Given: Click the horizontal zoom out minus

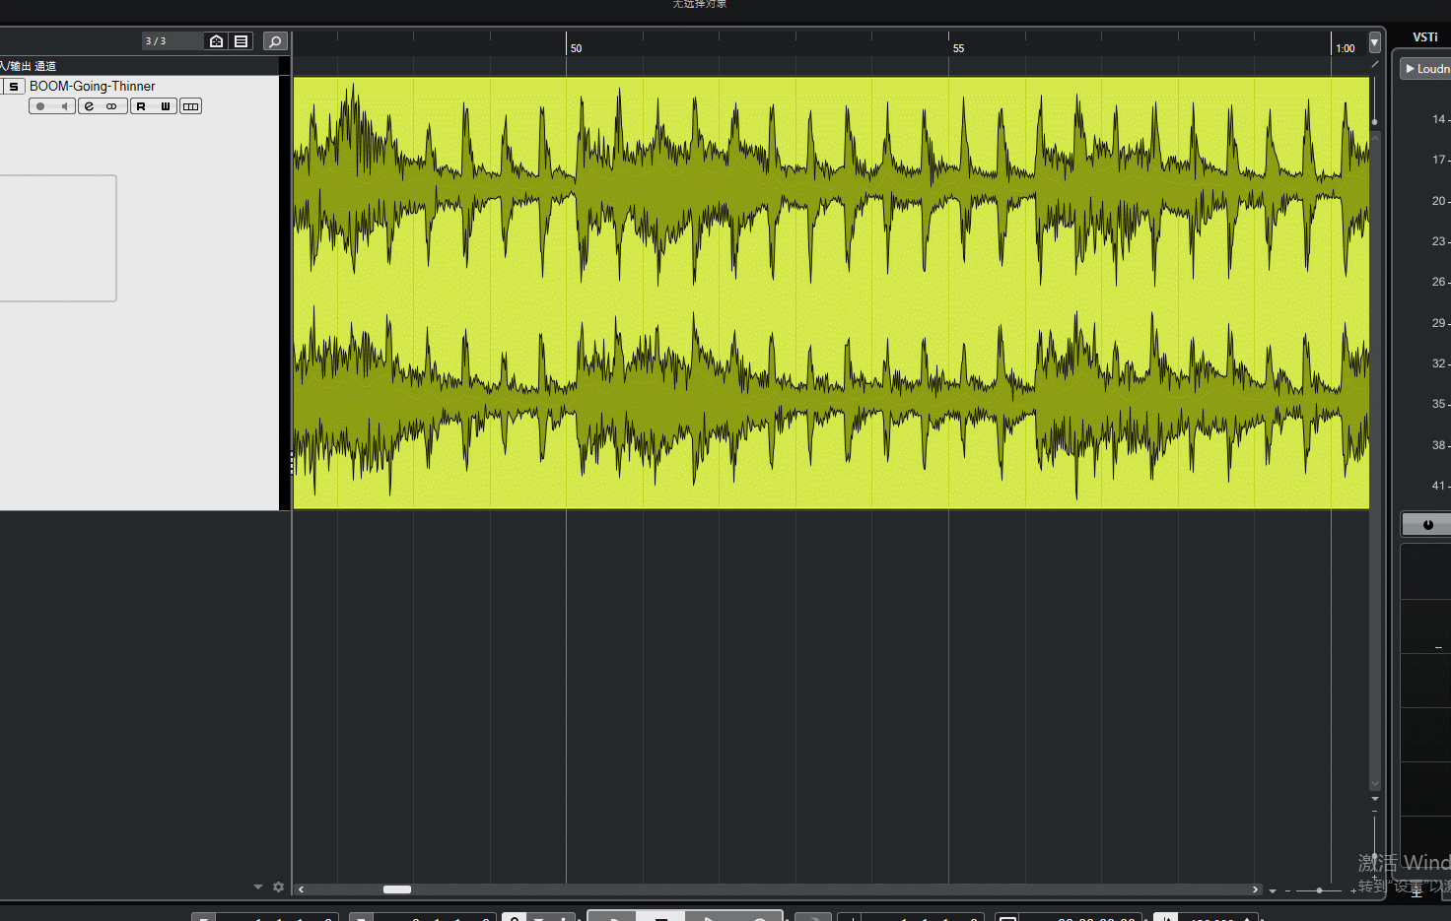Looking at the screenshot, I should (1287, 890).
